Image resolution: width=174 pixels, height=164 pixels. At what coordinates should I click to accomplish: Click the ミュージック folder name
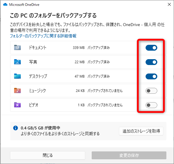37,91
